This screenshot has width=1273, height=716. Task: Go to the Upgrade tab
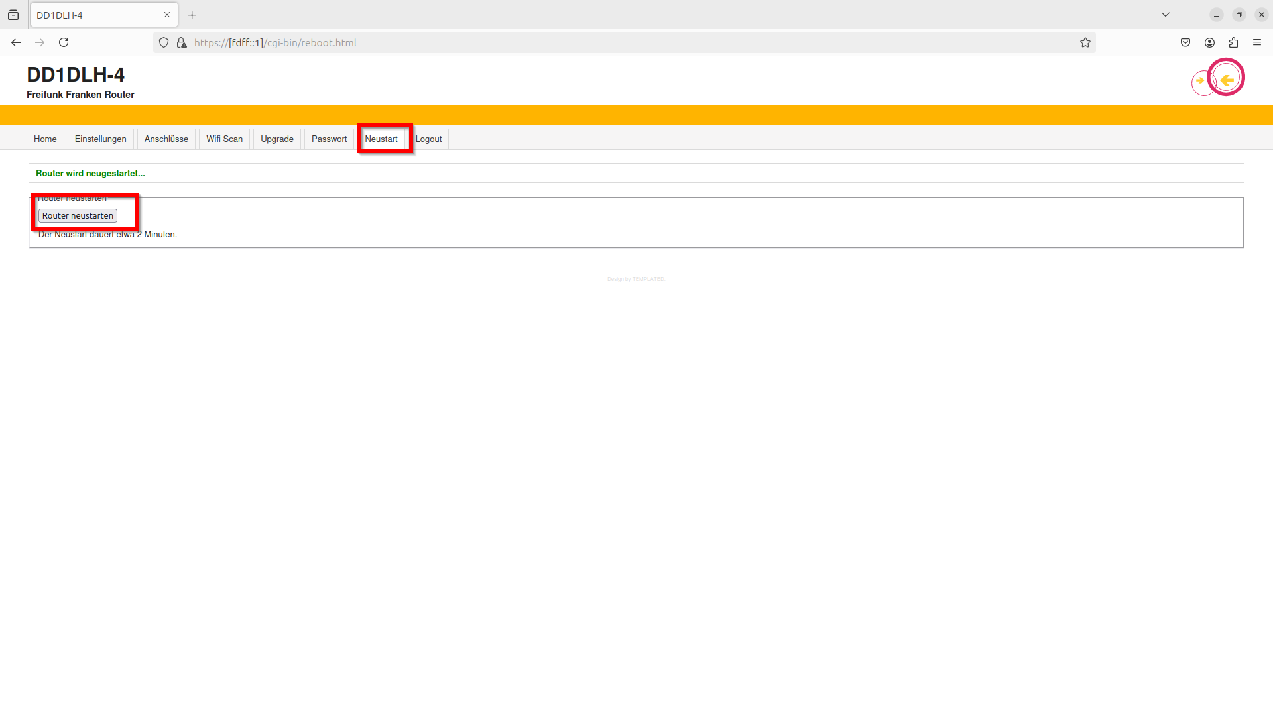pos(276,139)
